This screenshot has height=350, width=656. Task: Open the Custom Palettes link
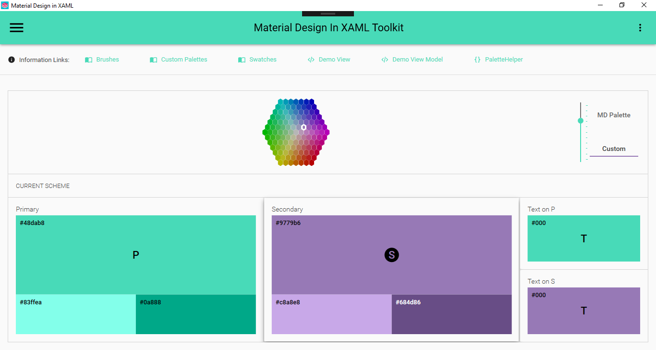pyautogui.click(x=184, y=59)
